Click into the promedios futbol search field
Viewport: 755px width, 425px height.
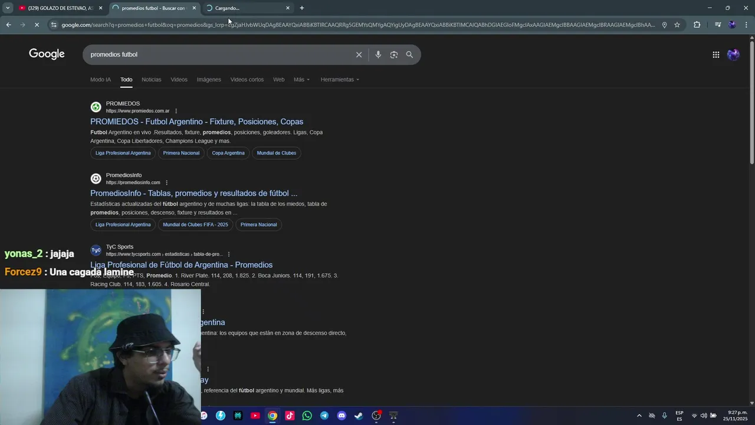tap(218, 54)
